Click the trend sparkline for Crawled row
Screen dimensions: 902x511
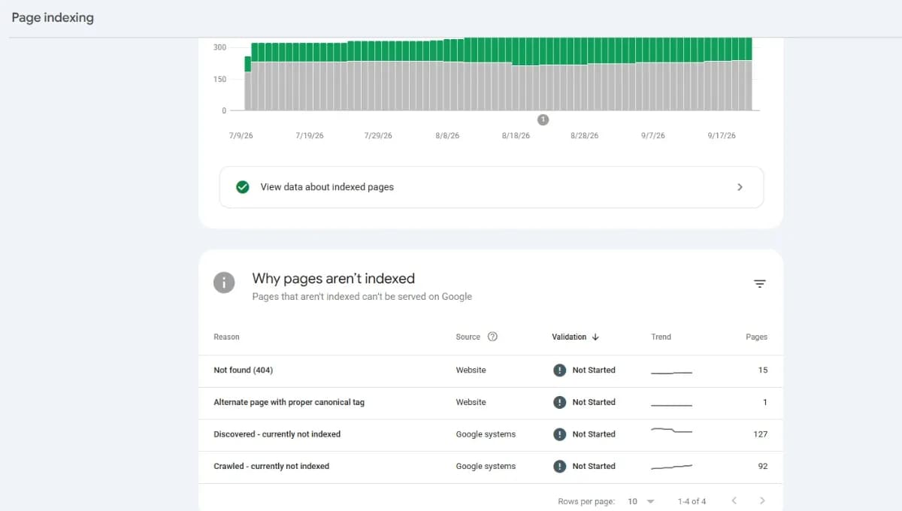pyautogui.click(x=671, y=467)
